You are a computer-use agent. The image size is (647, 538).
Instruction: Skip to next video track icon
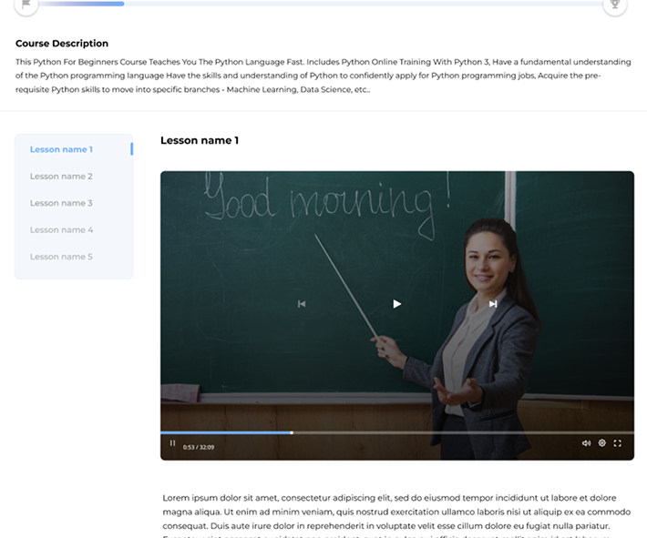click(x=493, y=304)
